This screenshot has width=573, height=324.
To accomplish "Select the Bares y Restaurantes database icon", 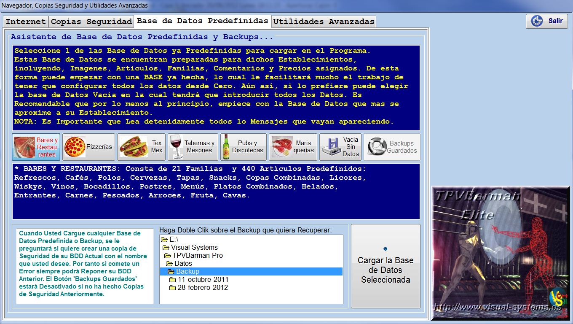I will tap(24, 147).
